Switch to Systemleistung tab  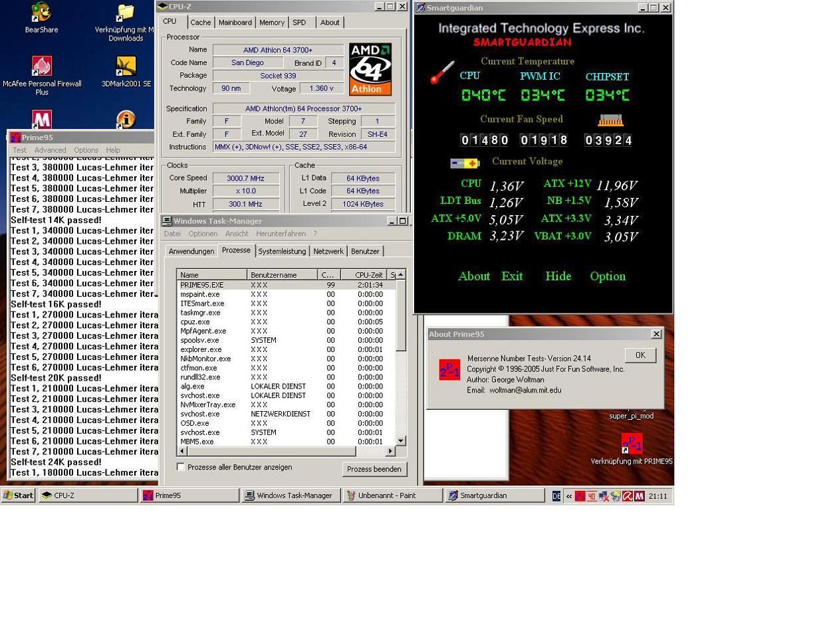click(x=282, y=251)
